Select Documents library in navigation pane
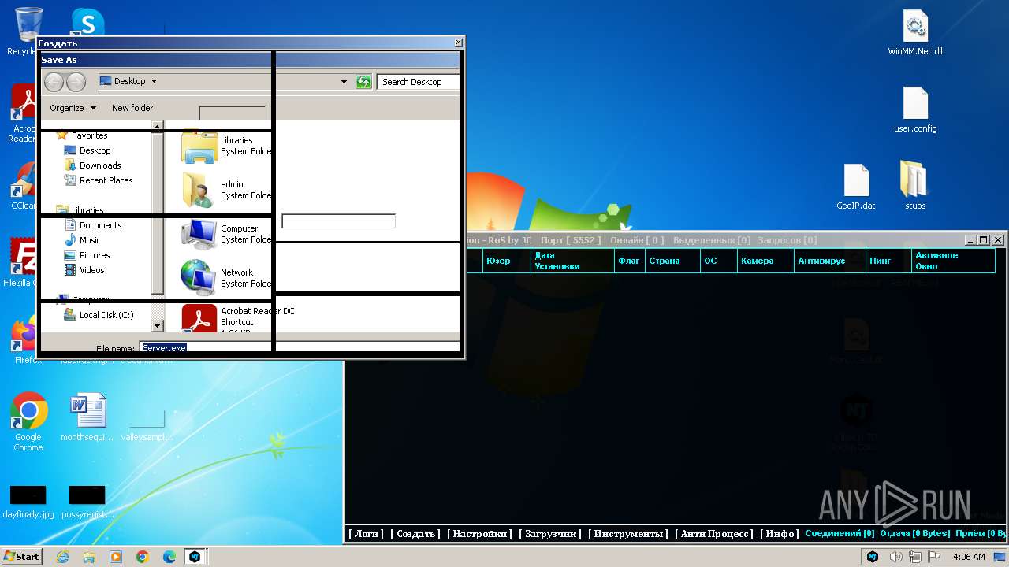This screenshot has height=567, width=1009. (x=100, y=225)
